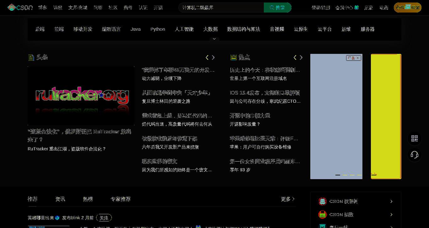The width and height of the screenshot is (429, 228).
Task: Open the customer service headset button
Action: pos(415,155)
